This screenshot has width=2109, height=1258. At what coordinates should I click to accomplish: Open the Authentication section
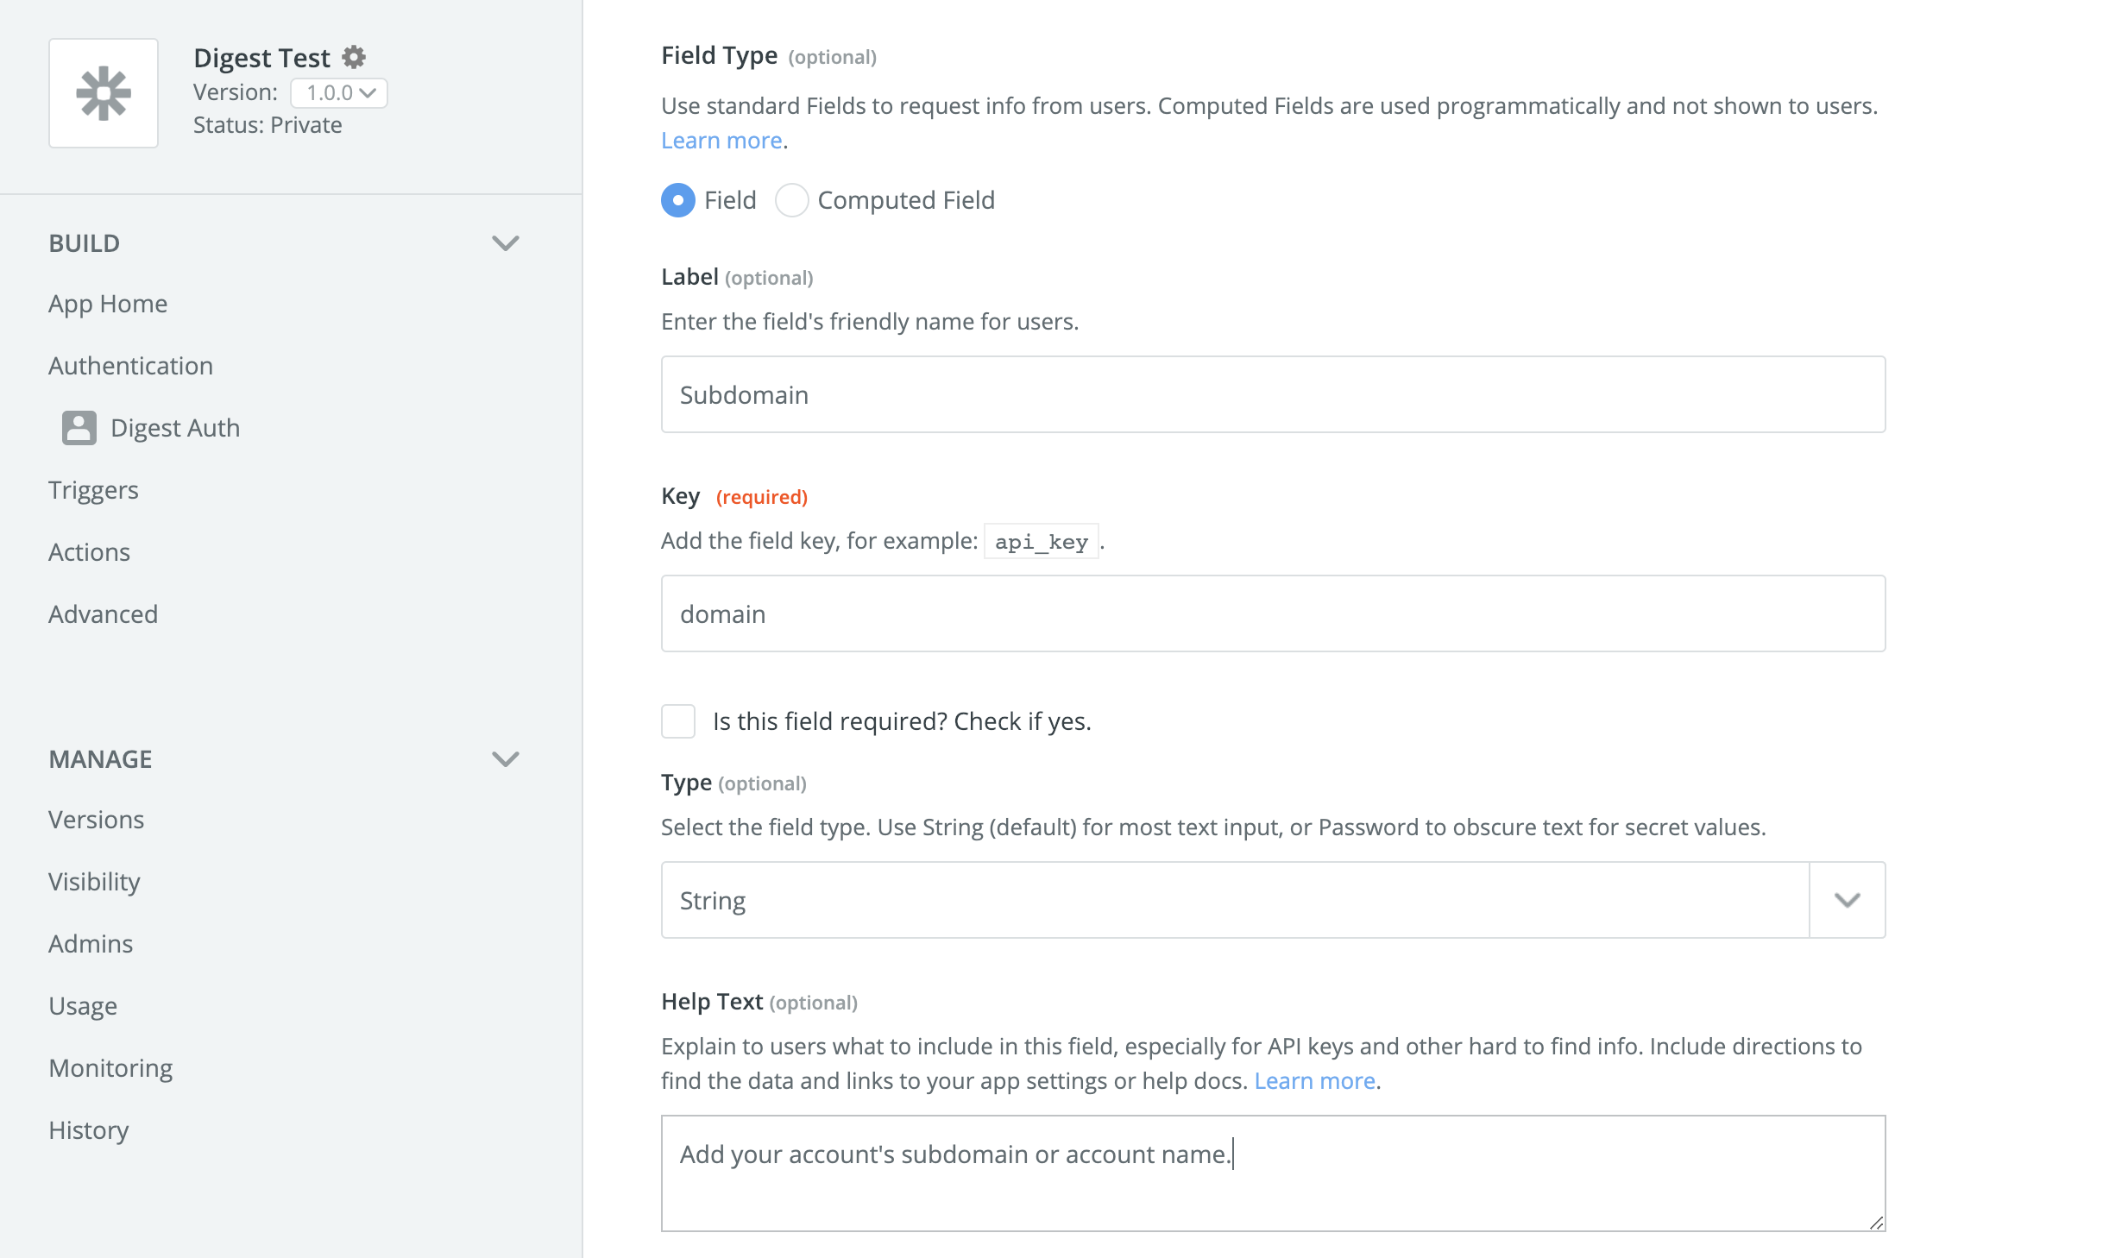coord(130,365)
